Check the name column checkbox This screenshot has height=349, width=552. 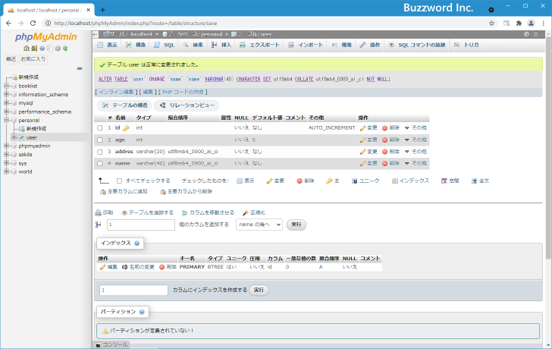click(100, 163)
